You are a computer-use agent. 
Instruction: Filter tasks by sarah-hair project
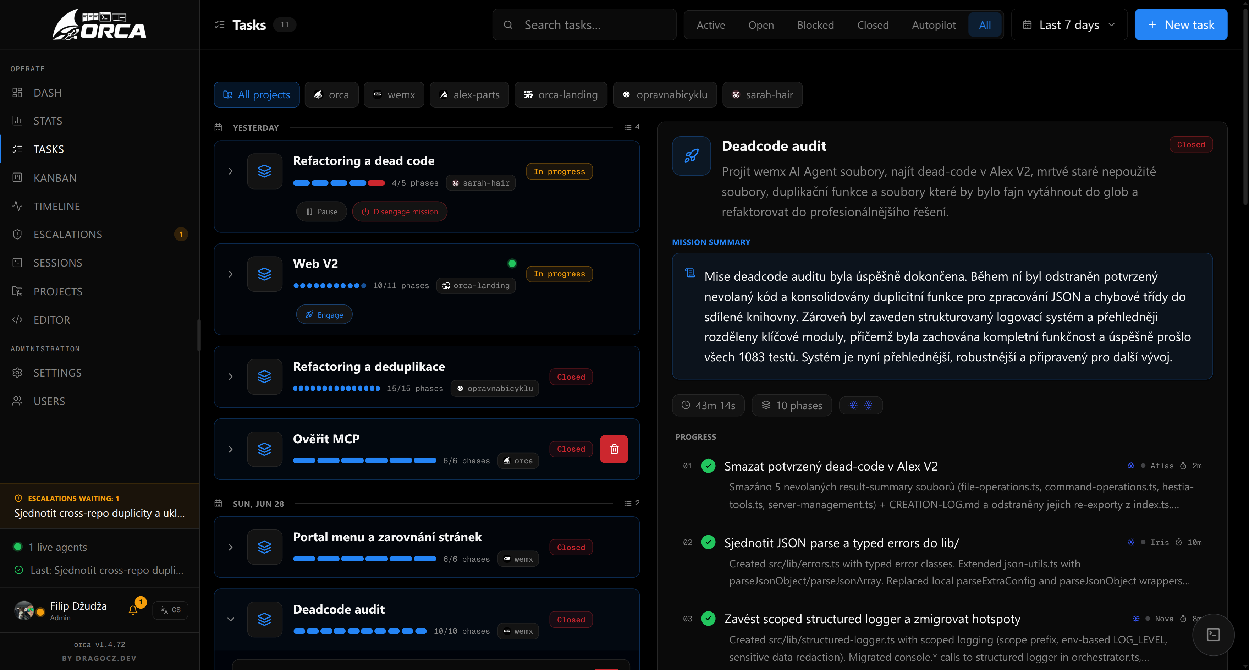click(762, 94)
